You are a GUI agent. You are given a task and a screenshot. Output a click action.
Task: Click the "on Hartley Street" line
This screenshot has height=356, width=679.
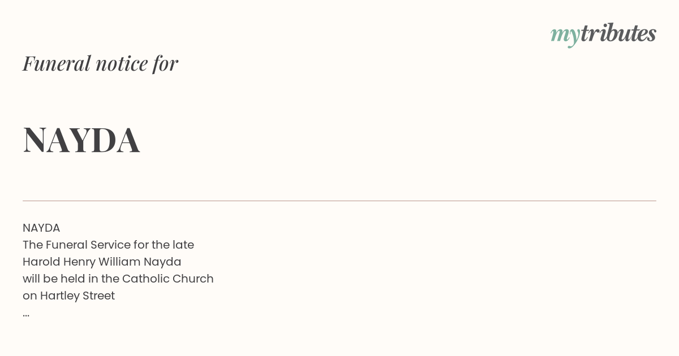[68, 296]
